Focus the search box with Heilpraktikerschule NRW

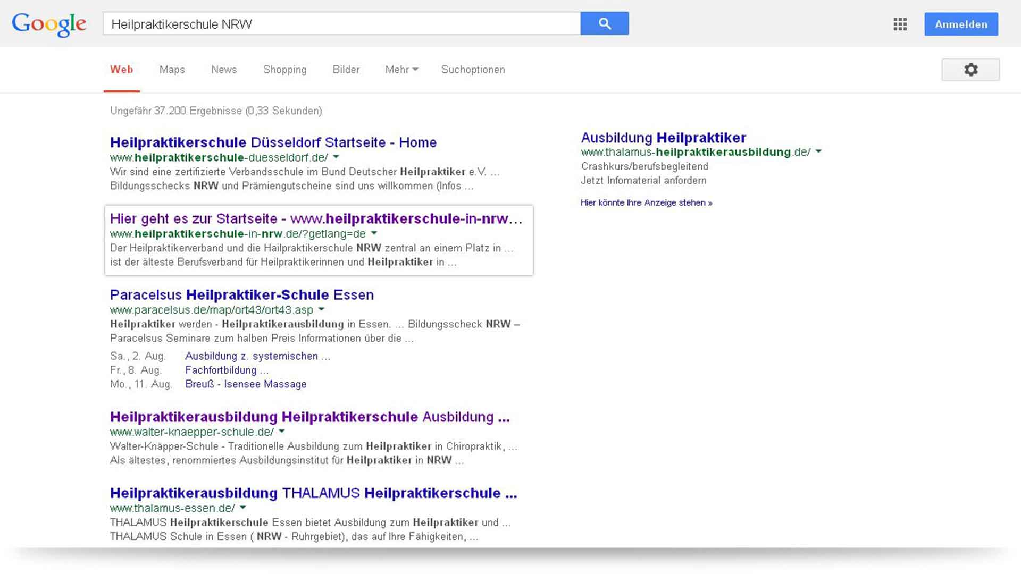pos(341,24)
